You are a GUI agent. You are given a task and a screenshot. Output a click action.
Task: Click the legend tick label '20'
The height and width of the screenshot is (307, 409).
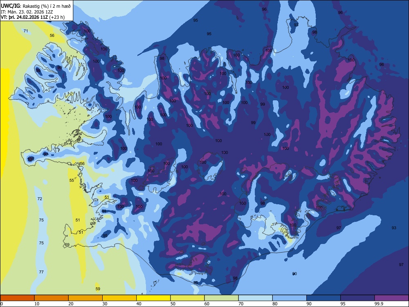click(x=71, y=304)
